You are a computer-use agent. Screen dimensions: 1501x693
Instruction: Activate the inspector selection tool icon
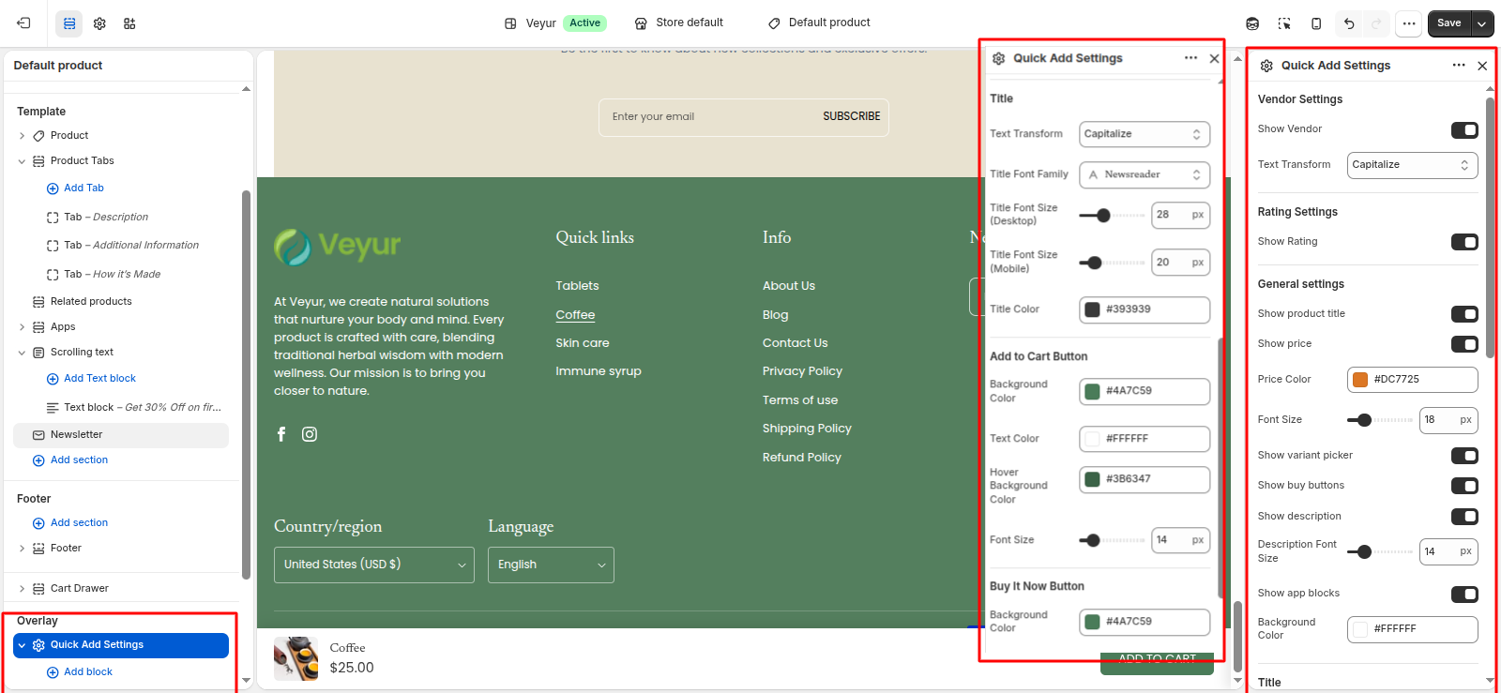click(x=1284, y=23)
